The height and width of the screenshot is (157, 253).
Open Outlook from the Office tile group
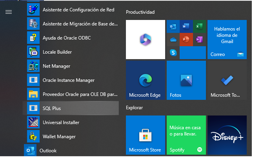[x=173, y=26]
